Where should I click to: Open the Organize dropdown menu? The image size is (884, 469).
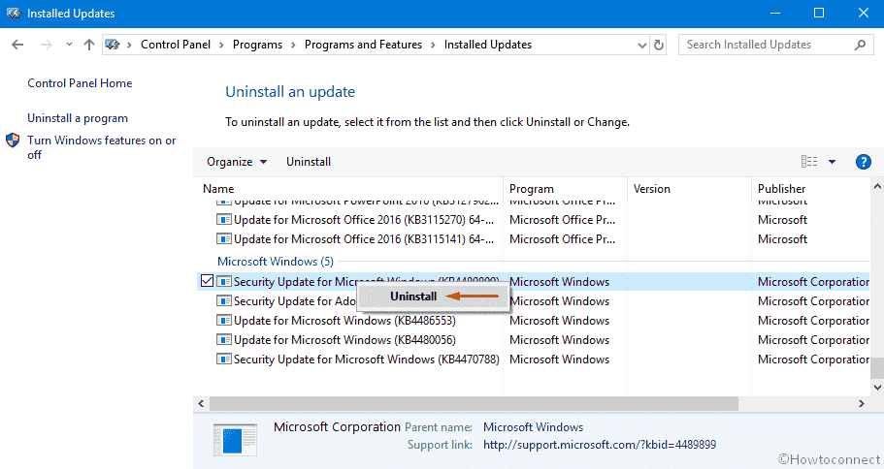[236, 162]
